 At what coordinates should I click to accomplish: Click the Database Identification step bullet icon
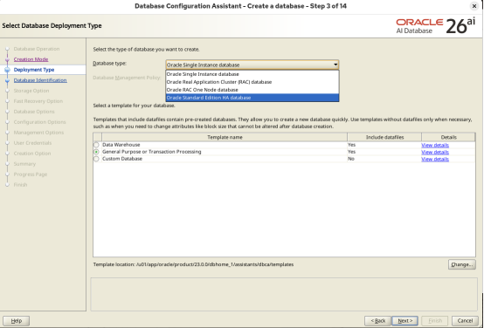[x=7, y=80]
